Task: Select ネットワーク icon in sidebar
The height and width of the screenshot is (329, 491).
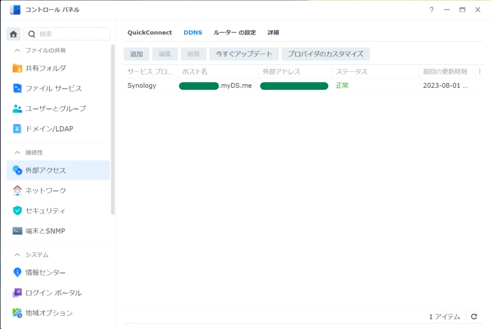Action: (x=17, y=190)
